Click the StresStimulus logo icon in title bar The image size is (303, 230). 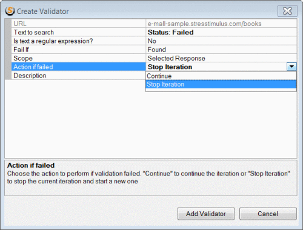tap(10, 11)
